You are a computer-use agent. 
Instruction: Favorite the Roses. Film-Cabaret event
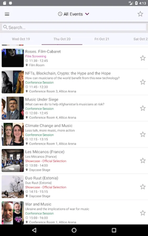pyautogui.click(x=143, y=58)
